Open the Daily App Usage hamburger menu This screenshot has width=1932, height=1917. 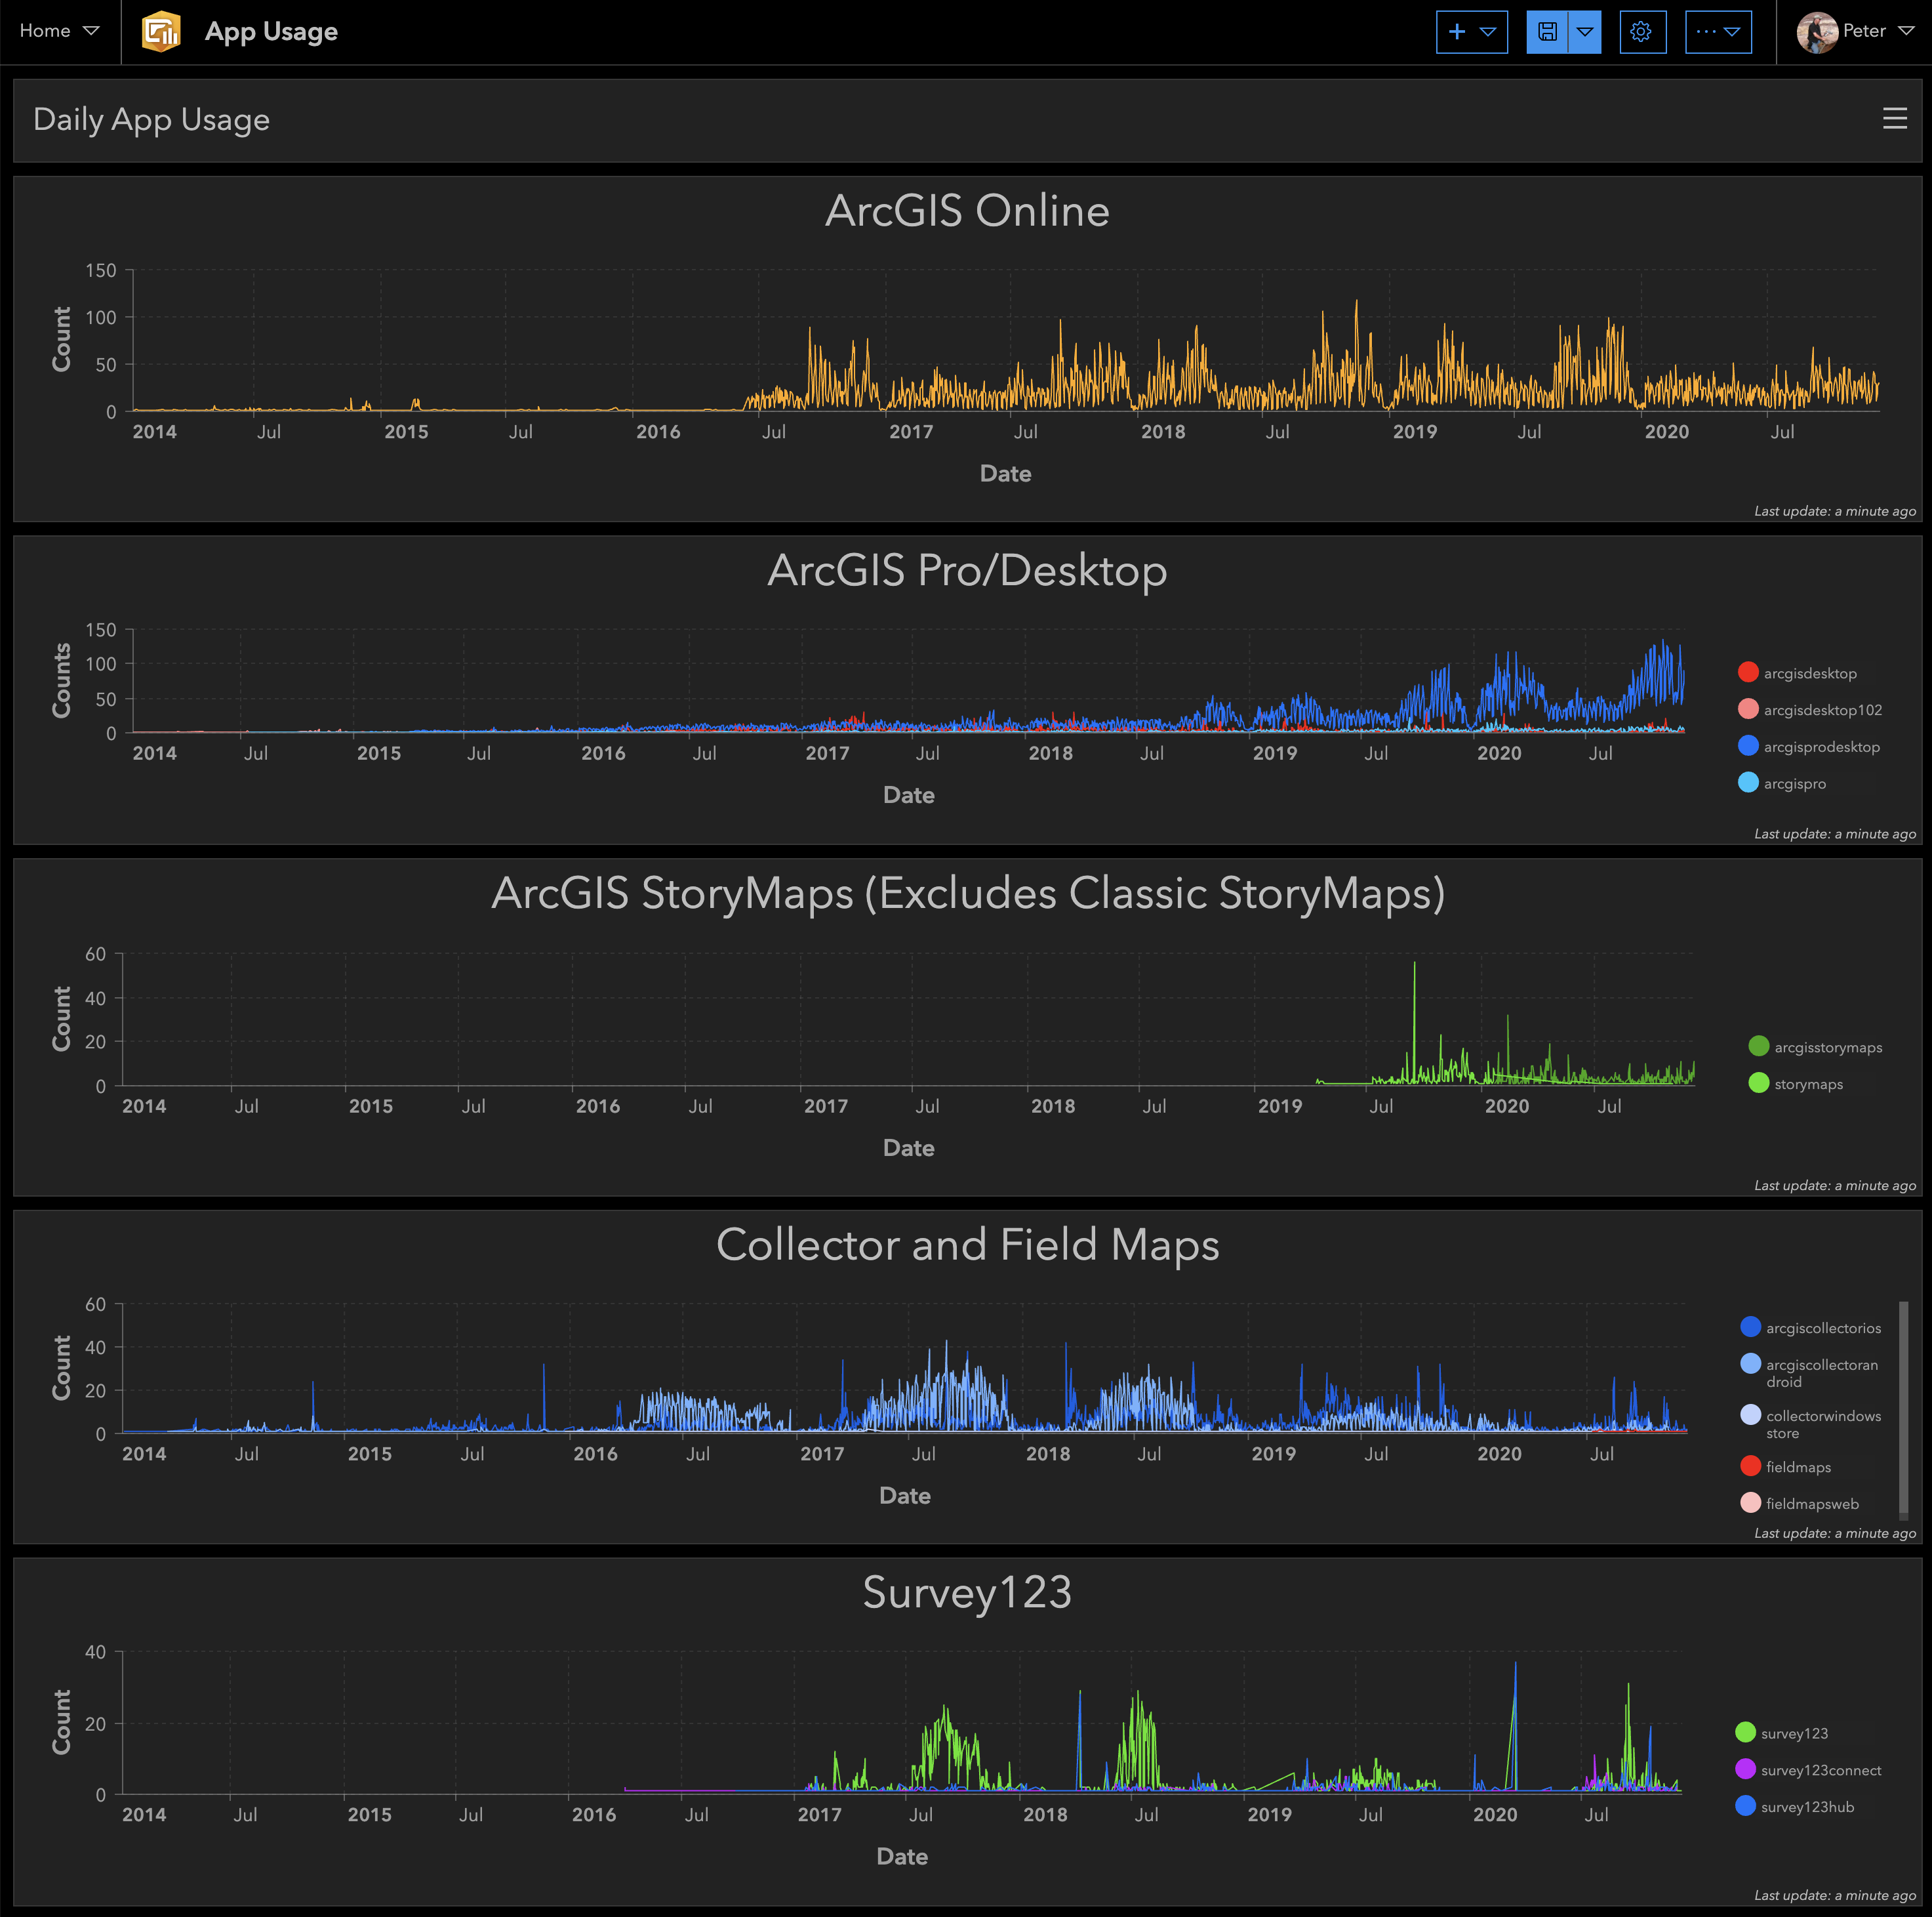pyautogui.click(x=1895, y=119)
